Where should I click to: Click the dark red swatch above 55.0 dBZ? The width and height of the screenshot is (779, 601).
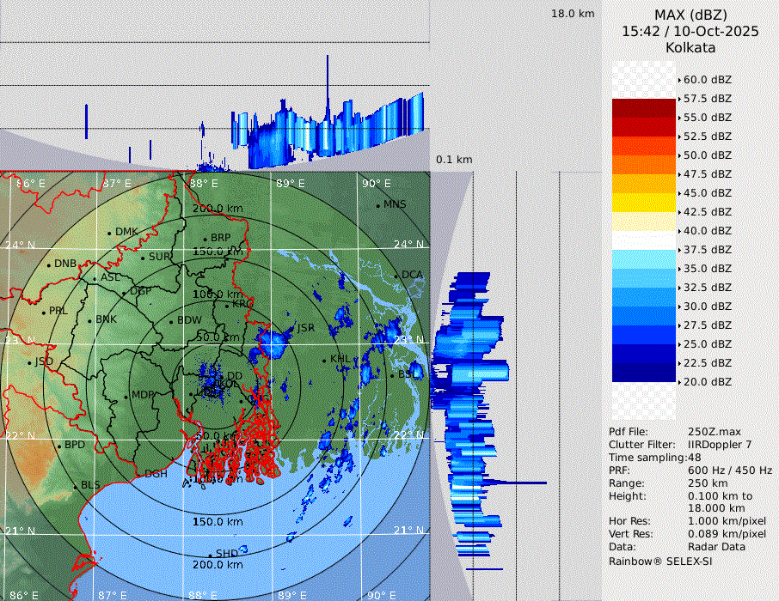pyautogui.click(x=643, y=108)
